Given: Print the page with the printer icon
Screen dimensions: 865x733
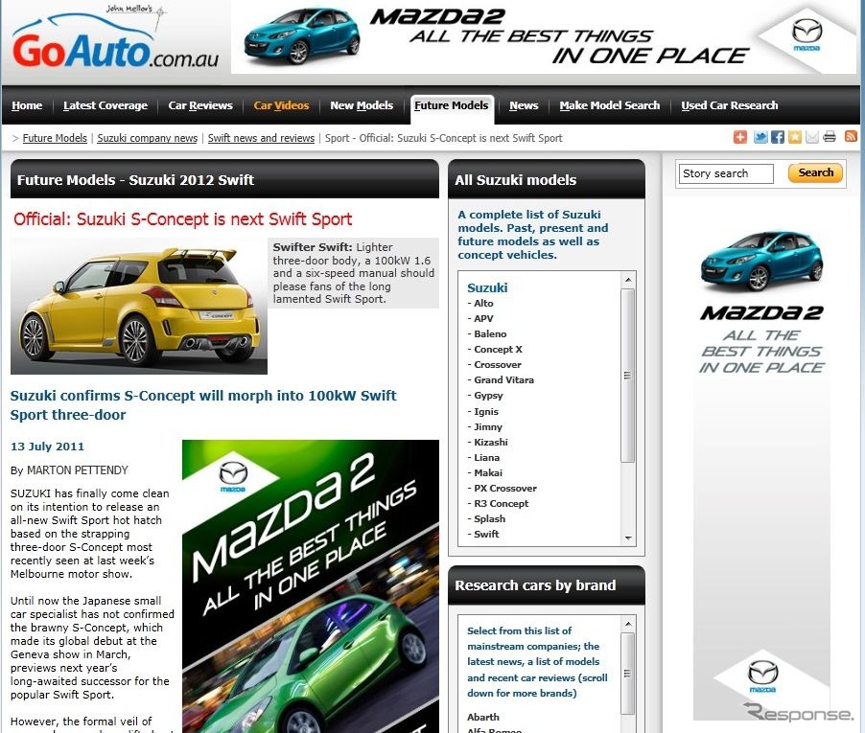Looking at the screenshot, I should click(830, 137).
